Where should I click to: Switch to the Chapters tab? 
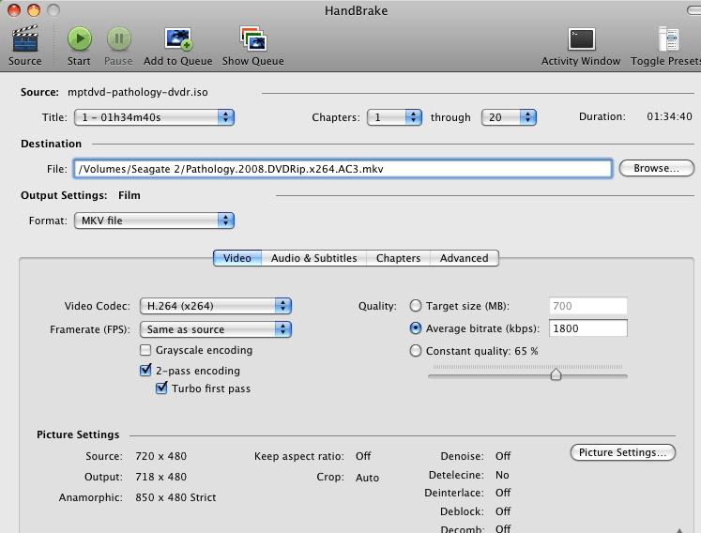point(398,258)
